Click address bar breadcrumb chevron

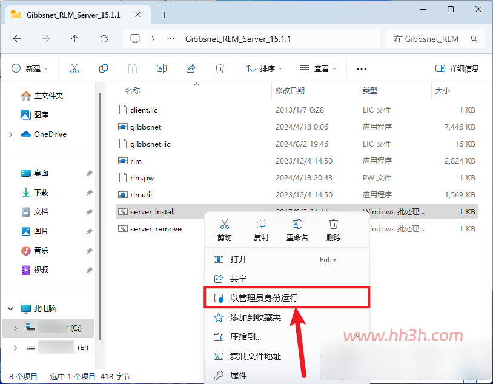[x=153, y=39]
